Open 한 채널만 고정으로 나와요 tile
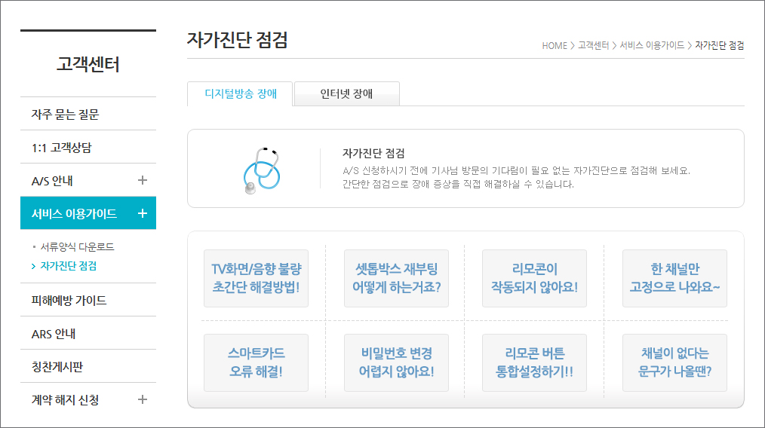This screenshot has height=428, width=765. click(x=674, y=278)
